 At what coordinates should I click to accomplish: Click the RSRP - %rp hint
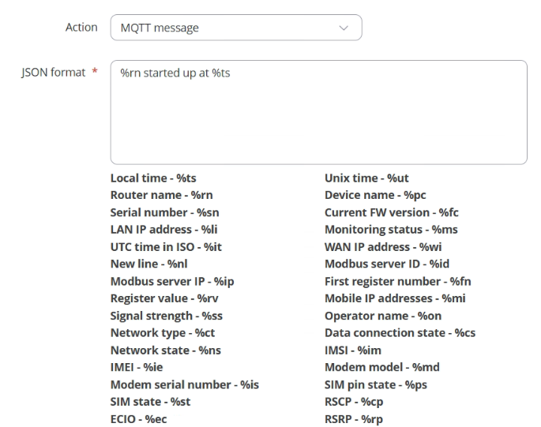pyautogui.click(x=354, y=419)
